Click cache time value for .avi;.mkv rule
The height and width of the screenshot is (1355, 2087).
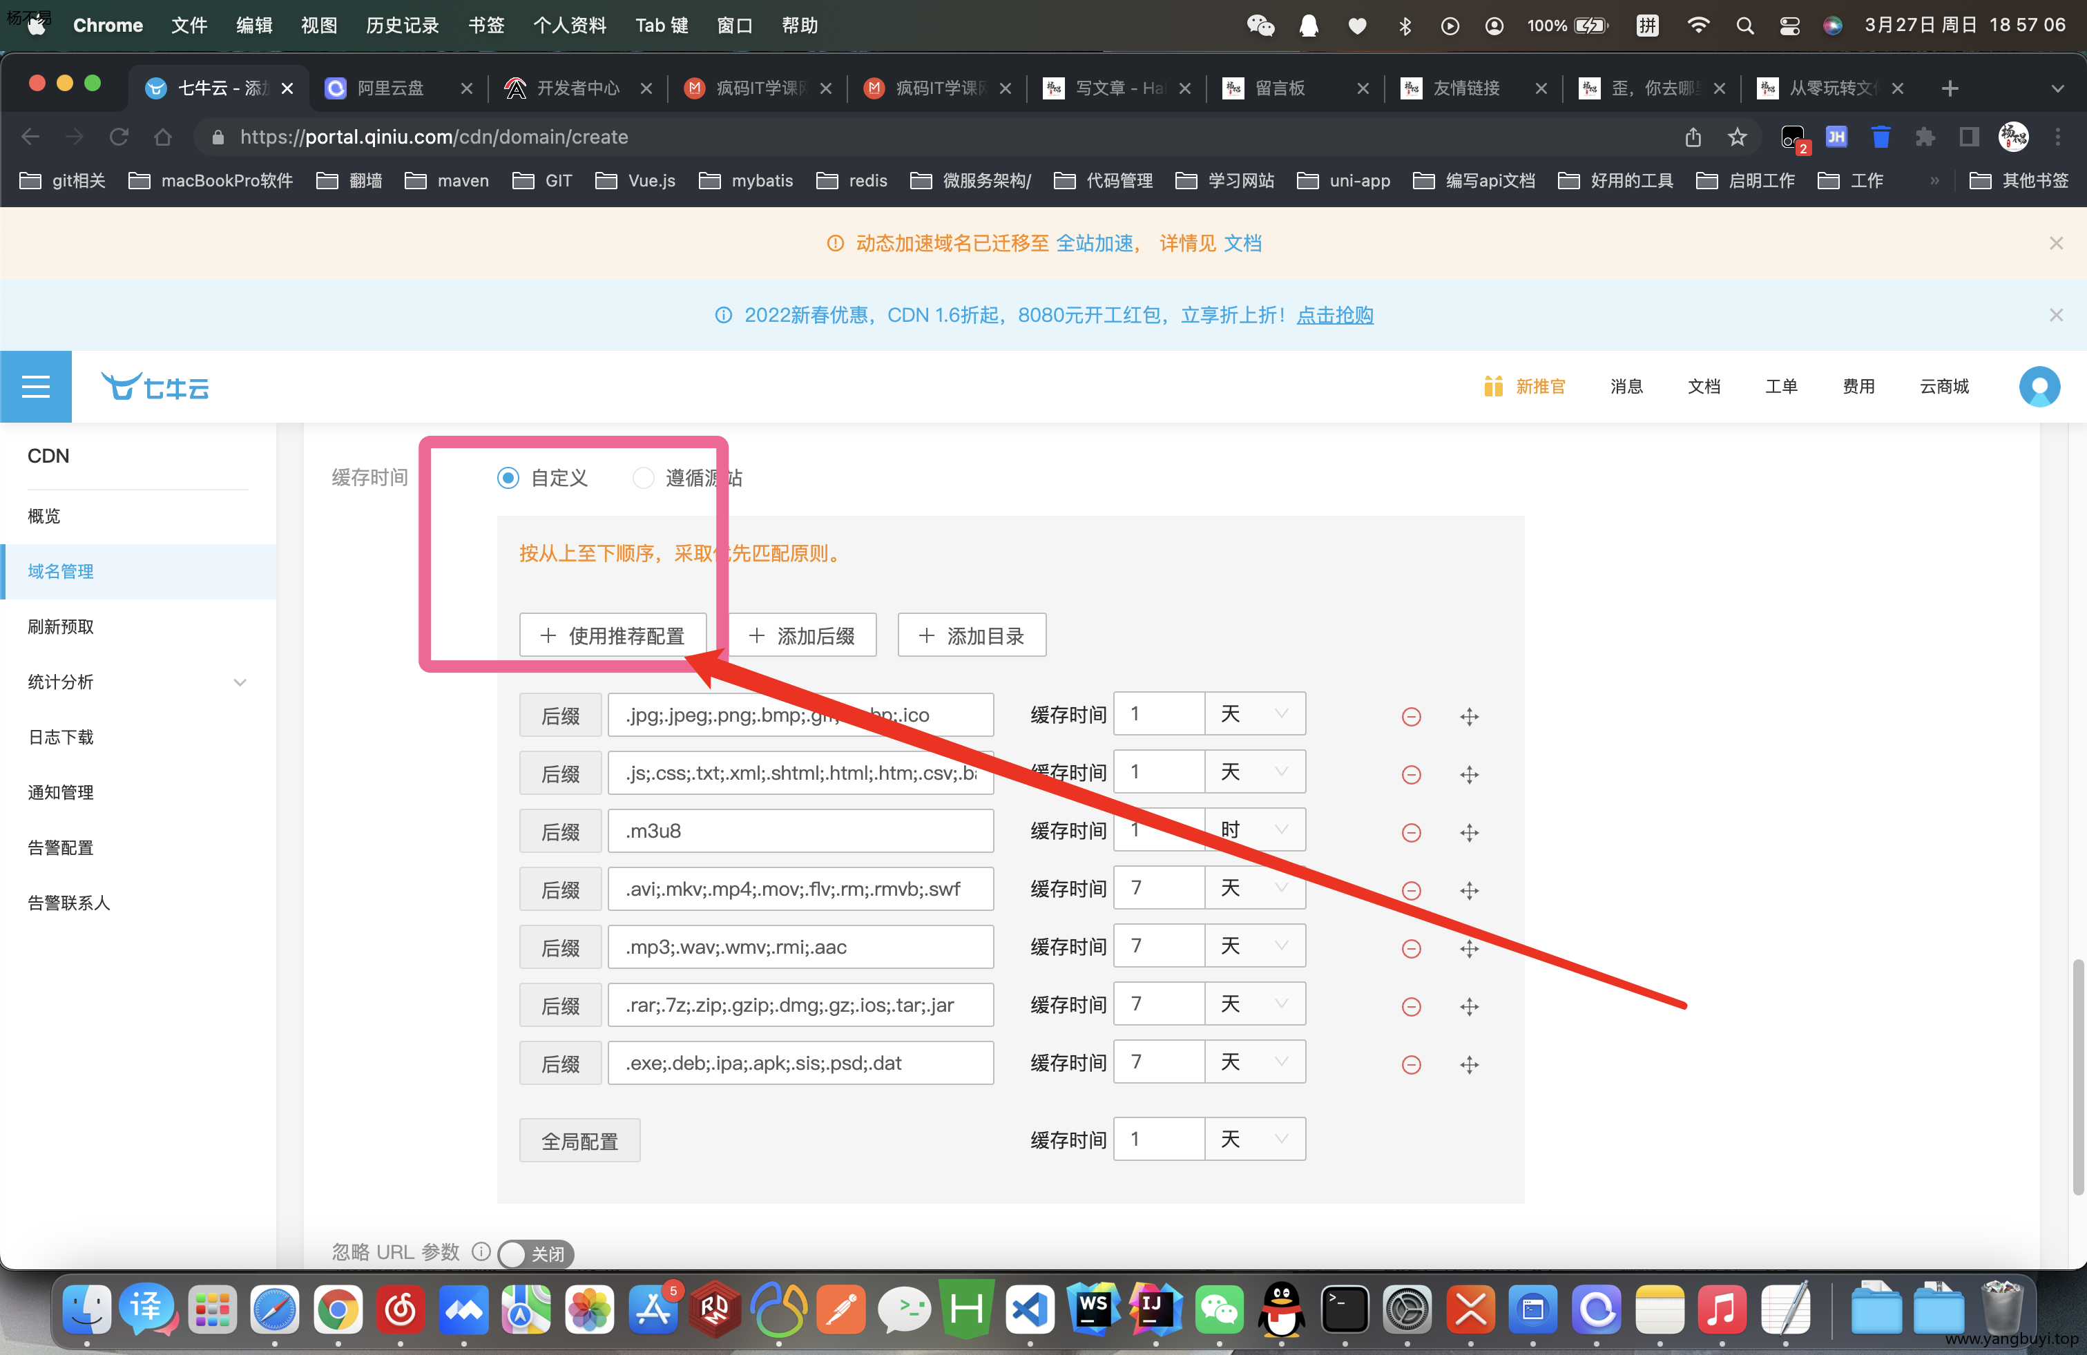(1158, 887)
